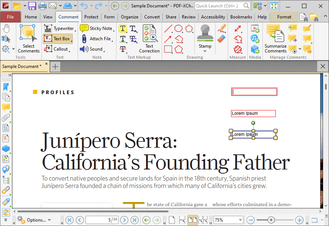Toggle the Underline Text tool
The height and width of the screenshot is (226, 329).
(x=123, y=39)
